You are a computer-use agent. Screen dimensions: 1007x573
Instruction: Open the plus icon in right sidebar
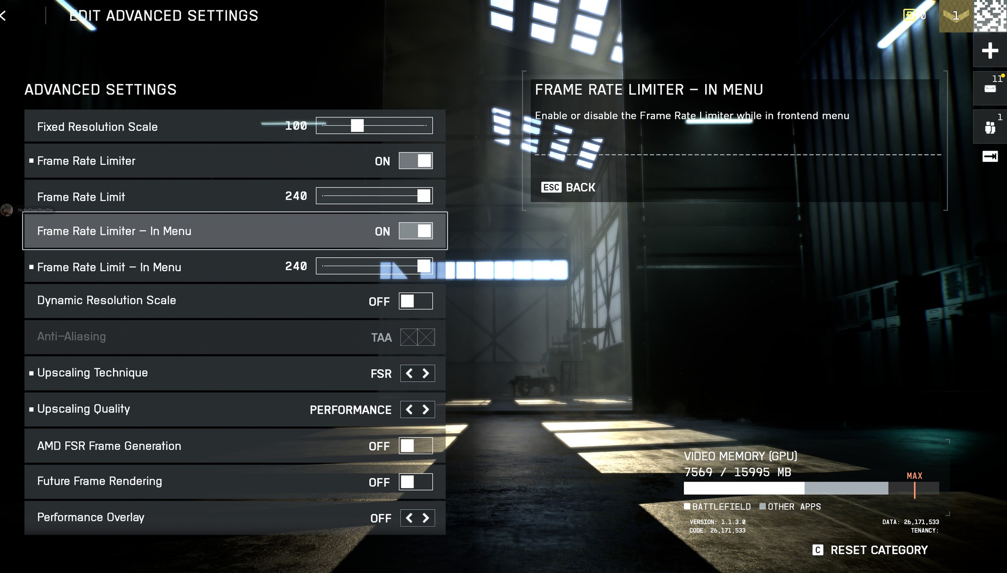tap(990, 51)
